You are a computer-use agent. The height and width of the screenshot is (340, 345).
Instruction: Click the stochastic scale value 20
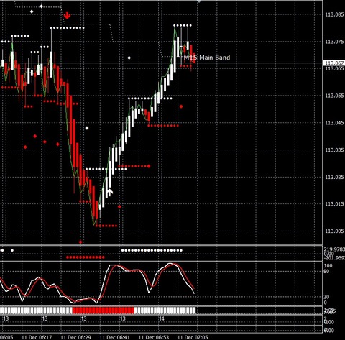[x=326, y=297]
